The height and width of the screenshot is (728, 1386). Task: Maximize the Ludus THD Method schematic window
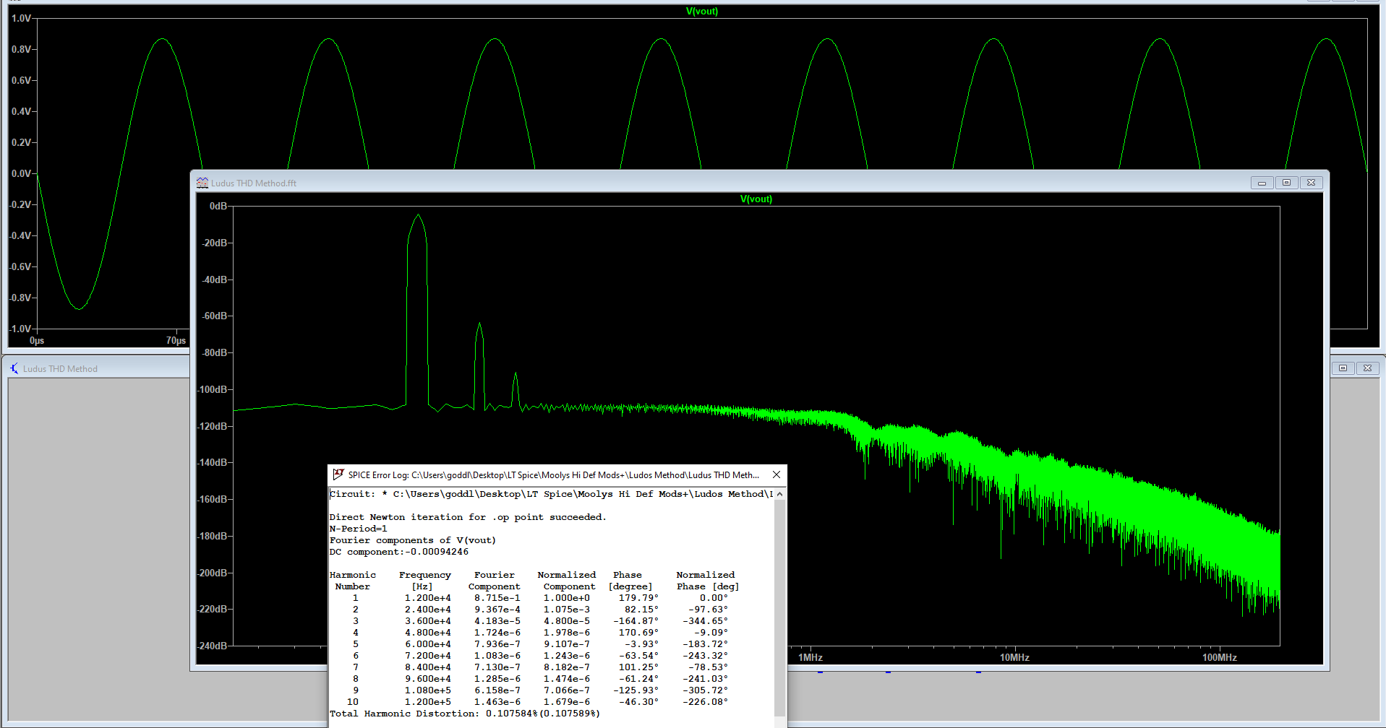click(x=1343, y=368)
